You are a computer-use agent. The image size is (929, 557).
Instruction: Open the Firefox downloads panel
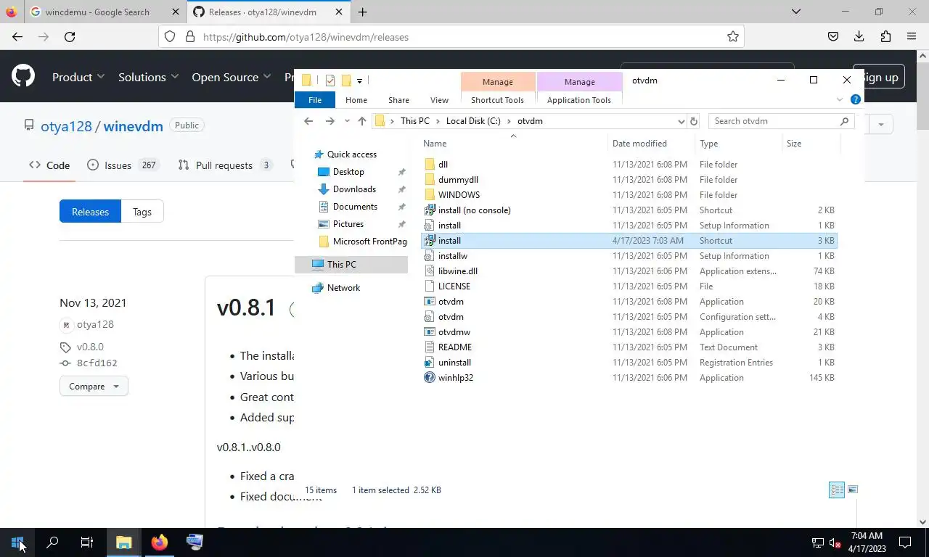coord(859,36)
